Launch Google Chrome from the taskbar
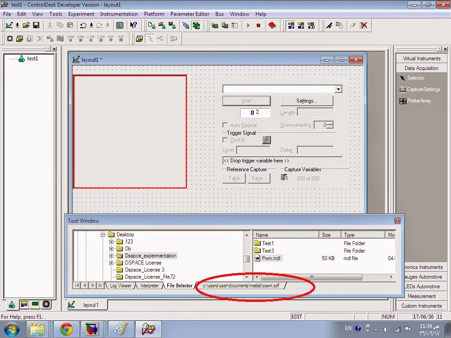451x338 pixels. point(67,328)
